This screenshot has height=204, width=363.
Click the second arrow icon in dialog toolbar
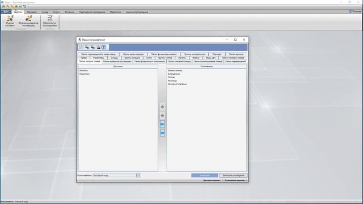87,48
